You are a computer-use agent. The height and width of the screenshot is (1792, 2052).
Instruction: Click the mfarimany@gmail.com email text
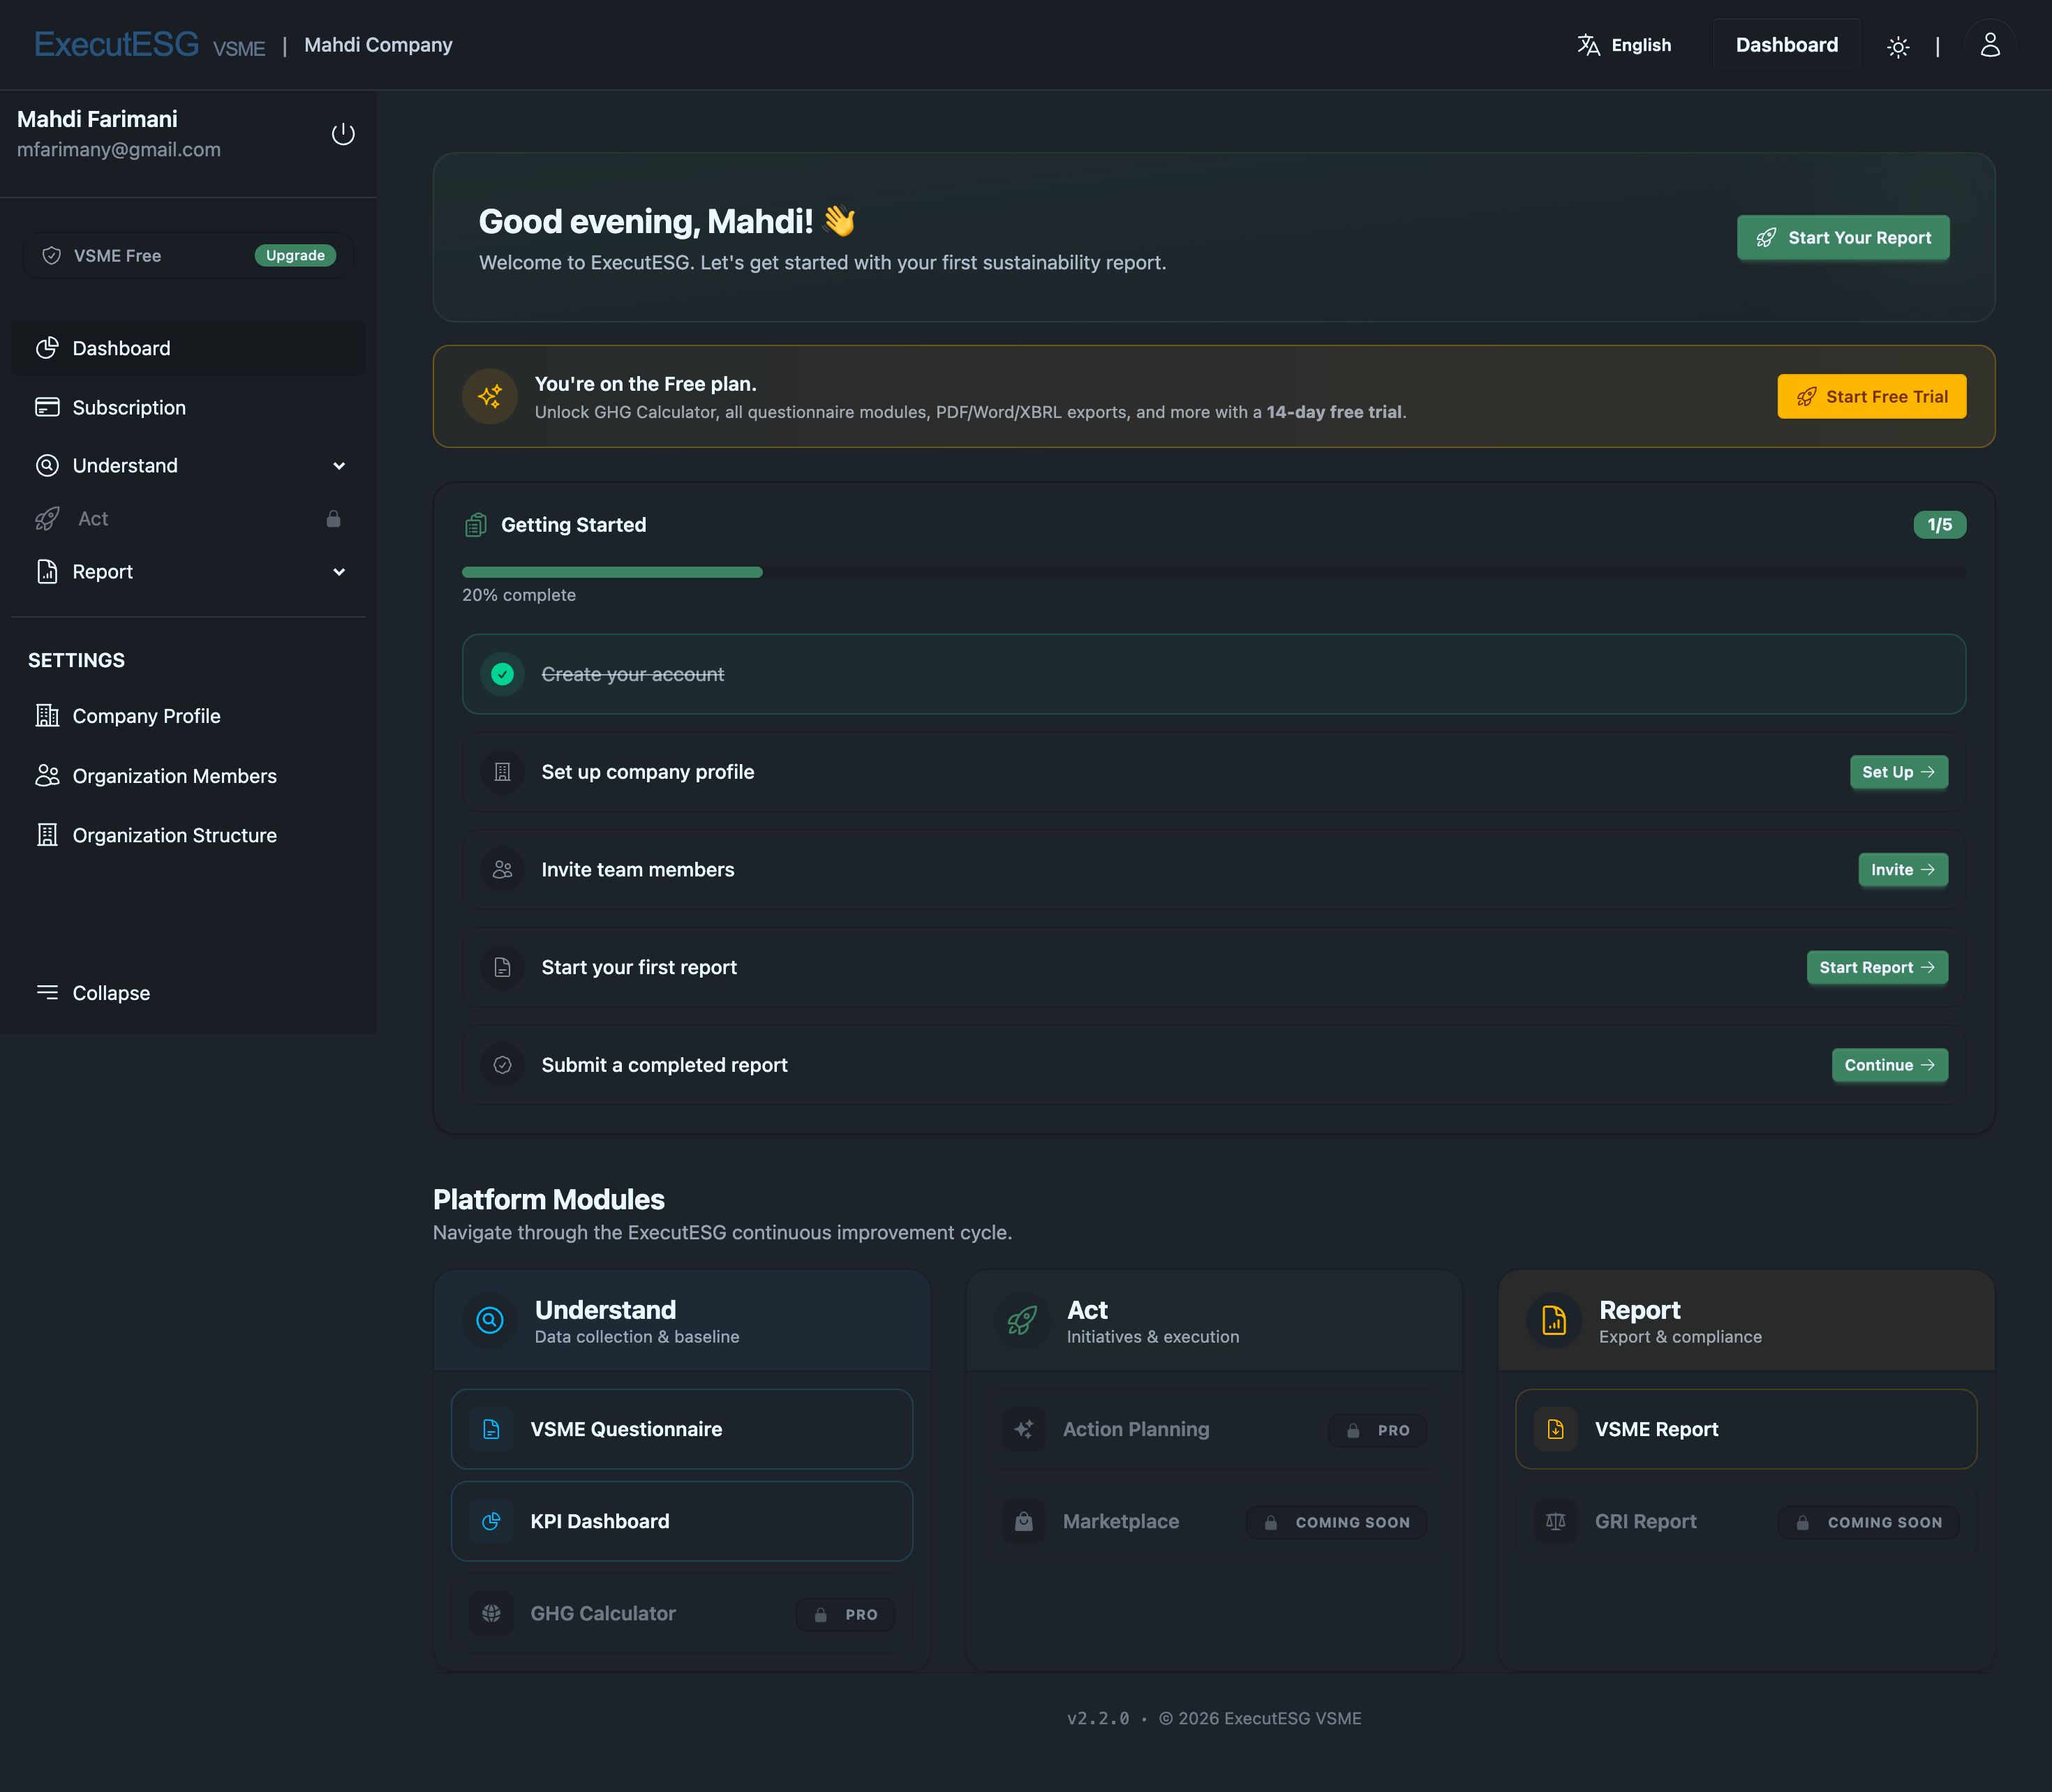119,150
